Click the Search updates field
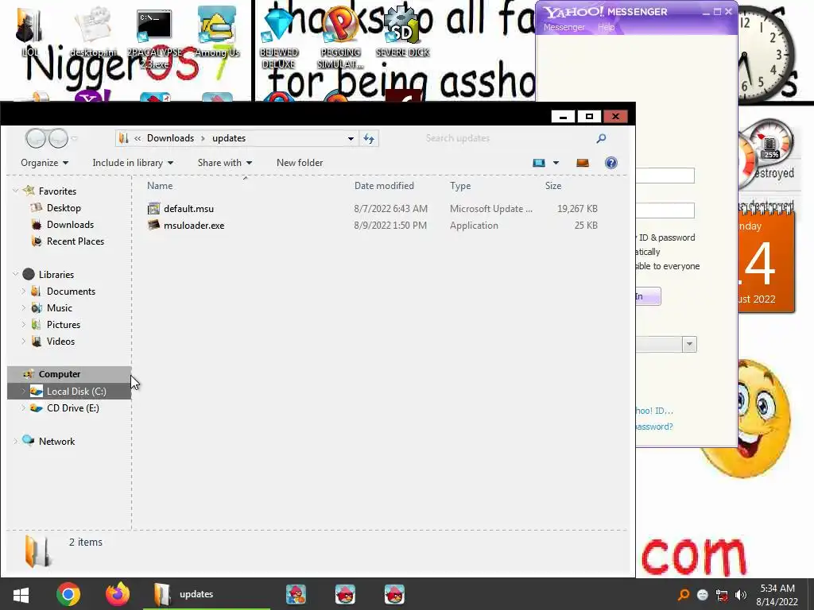 click(x=509, y=138)
